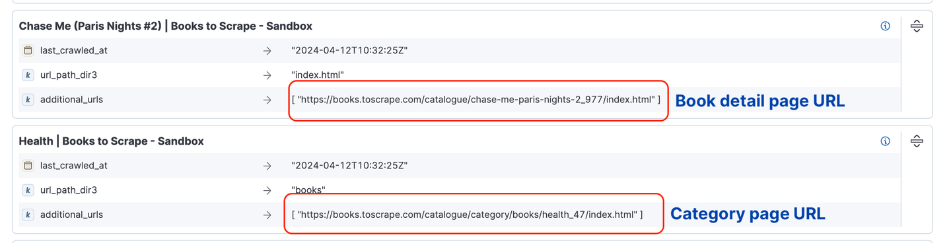The image size is (951, 243).
Task: Click calendar icon beside Chase Me last_crawled_at
Action: tap(28, 50)
